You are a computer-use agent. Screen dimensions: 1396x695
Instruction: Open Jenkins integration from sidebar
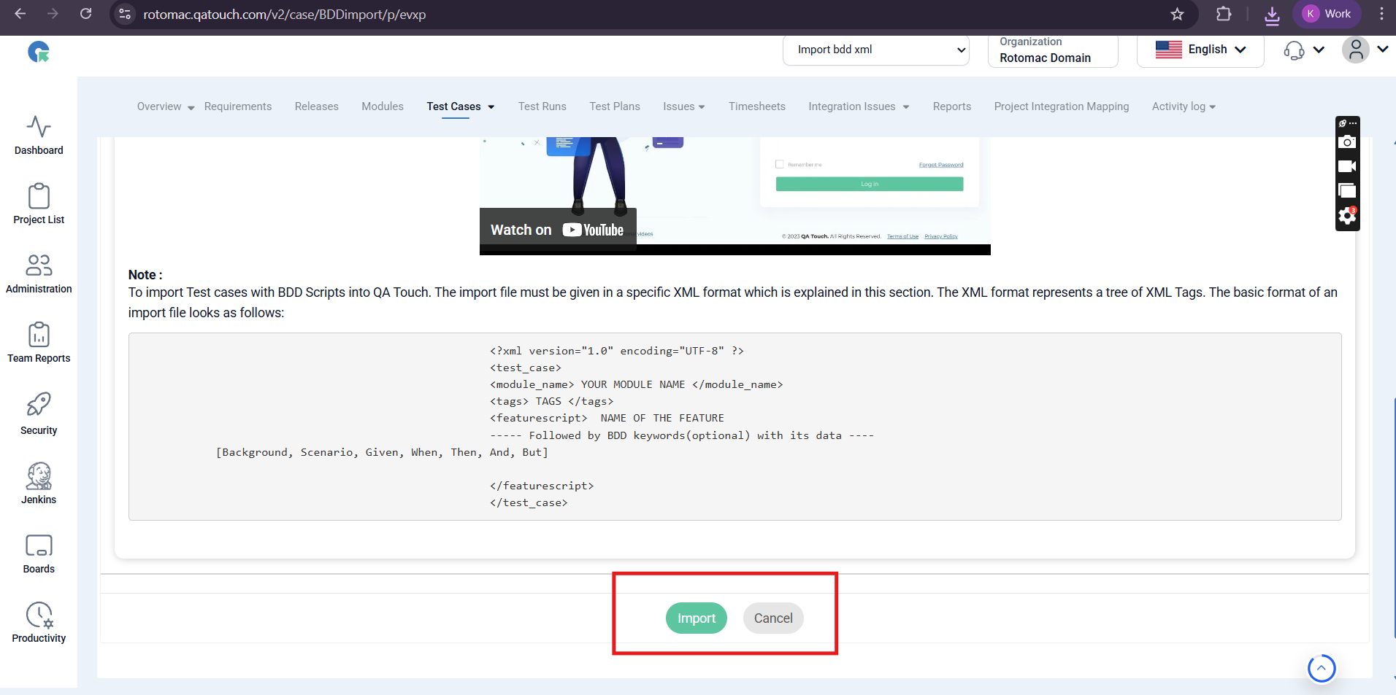pyautogui.click(x=39, y=484)
